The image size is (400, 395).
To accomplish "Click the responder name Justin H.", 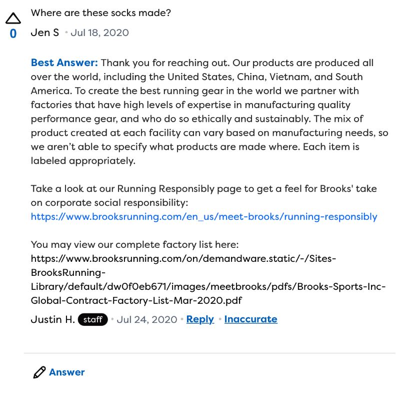I will point(53,319).
